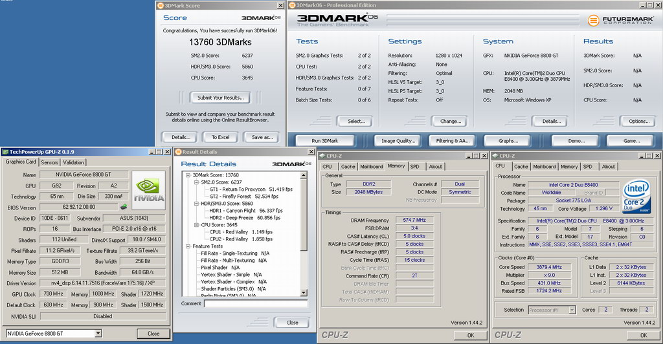Click OK in CPU-Z processor window
The width and height of the screenshot is (663, 344).
[644, 335]
